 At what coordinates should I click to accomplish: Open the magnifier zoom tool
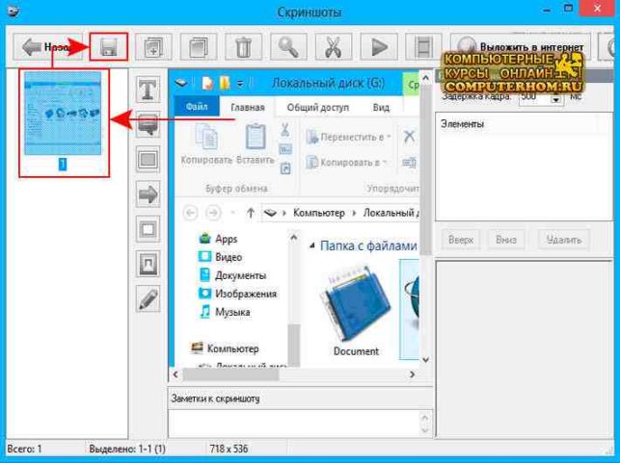(x=288, y=46)
